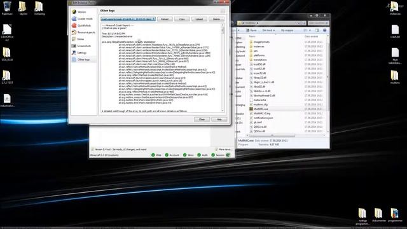
Task: Click the Help button in dialog
Action: (x=219, y=119)
